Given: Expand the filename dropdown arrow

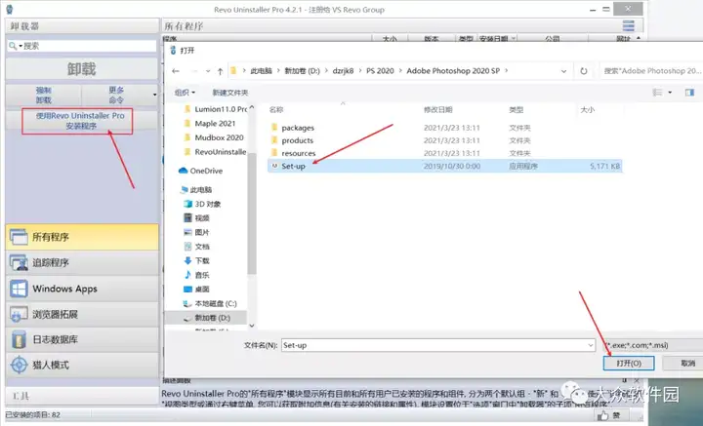Looking at the screenshot, I should point(591,345).
